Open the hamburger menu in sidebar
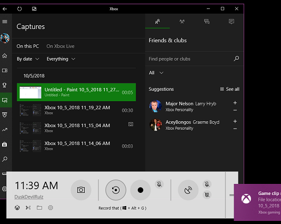281x224 pixels. click(x=5, y=22)
